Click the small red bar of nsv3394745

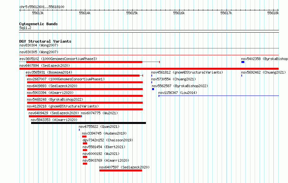pyautogui.click(x=84, y=137)
